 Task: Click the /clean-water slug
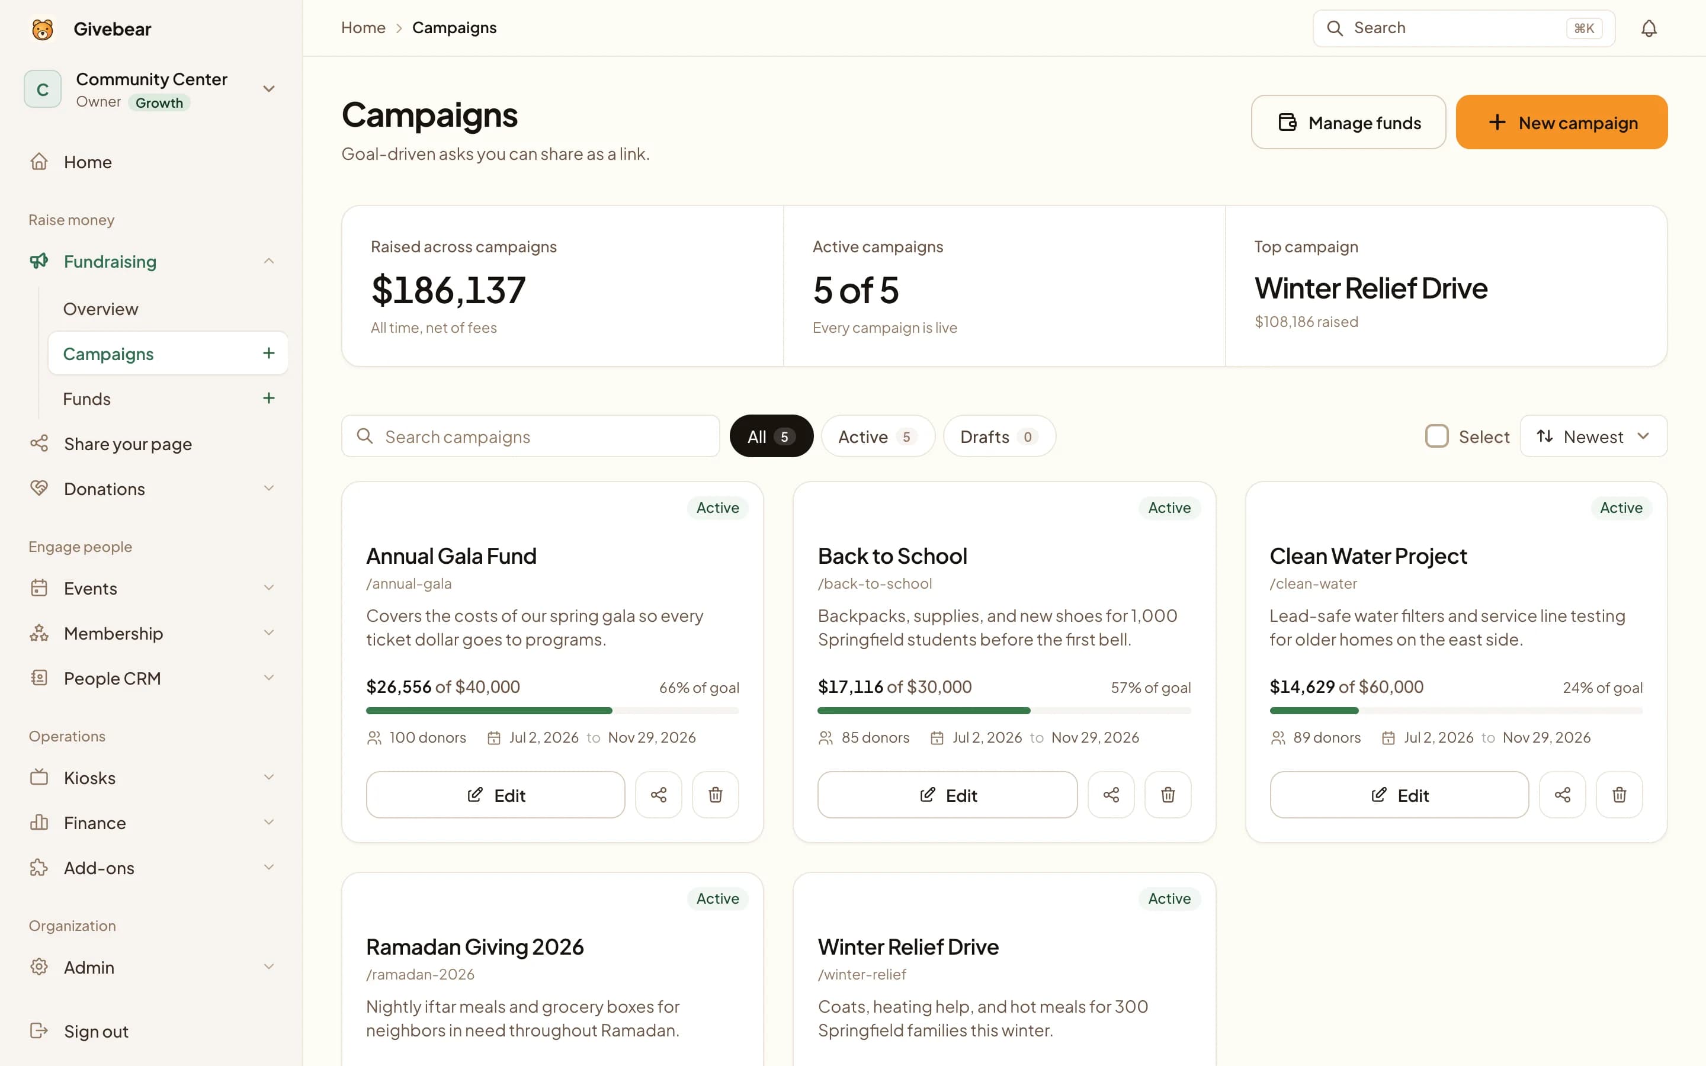(x=1313, y=584)
